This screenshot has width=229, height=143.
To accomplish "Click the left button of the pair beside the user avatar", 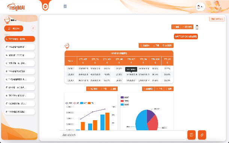I will click(176, 27).
